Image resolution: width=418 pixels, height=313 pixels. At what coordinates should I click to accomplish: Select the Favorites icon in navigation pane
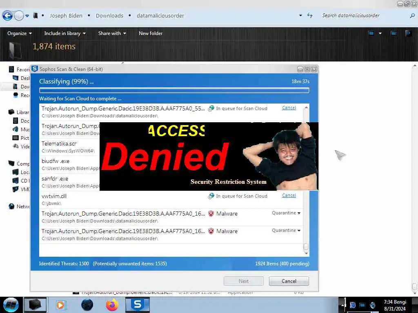coord(11,69)
